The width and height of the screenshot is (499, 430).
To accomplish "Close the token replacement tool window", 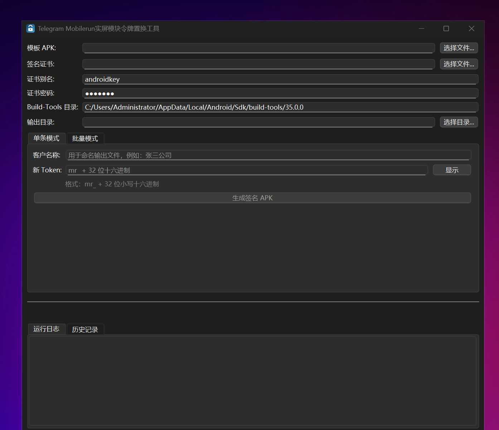I will (471, 29).
